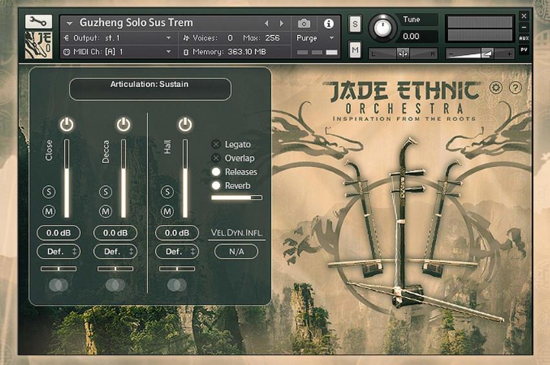
Task: Click the Max voices value 256
Action: 272,38
